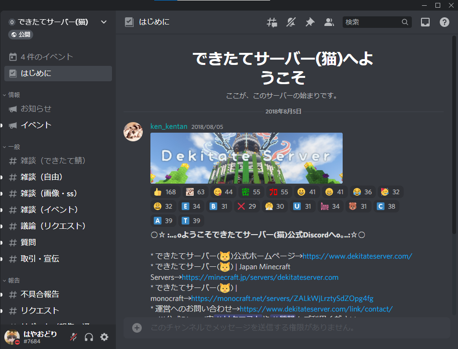Collapse the 一般 category
Viewport: 458px width, 349px height.
[x=12, y=147]
